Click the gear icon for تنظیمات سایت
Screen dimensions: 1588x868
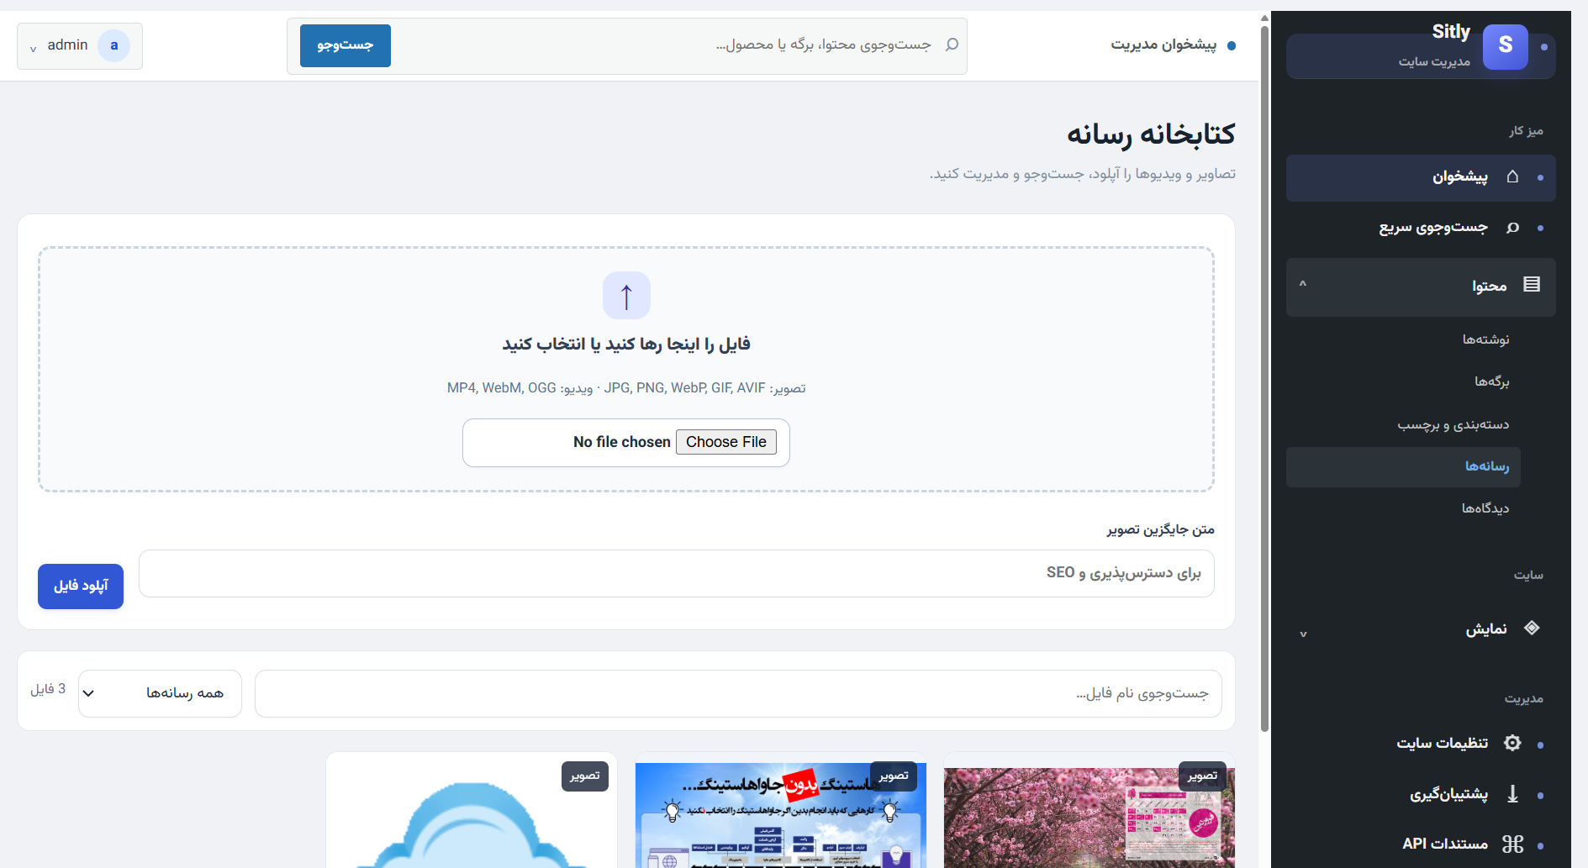(1512, 743)
